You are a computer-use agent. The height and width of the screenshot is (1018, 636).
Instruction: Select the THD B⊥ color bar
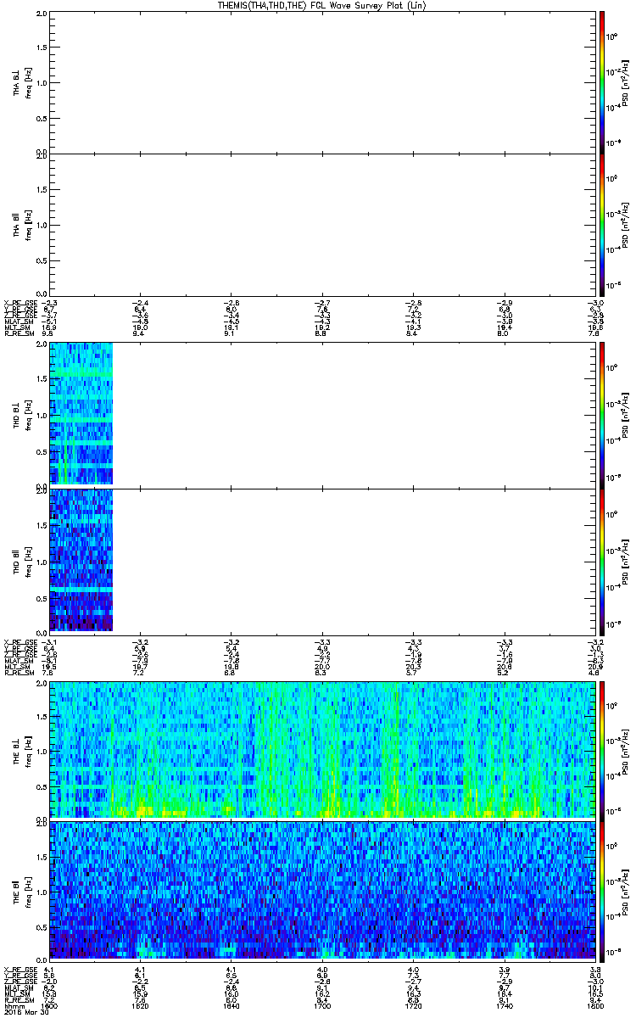coord(602,415)
